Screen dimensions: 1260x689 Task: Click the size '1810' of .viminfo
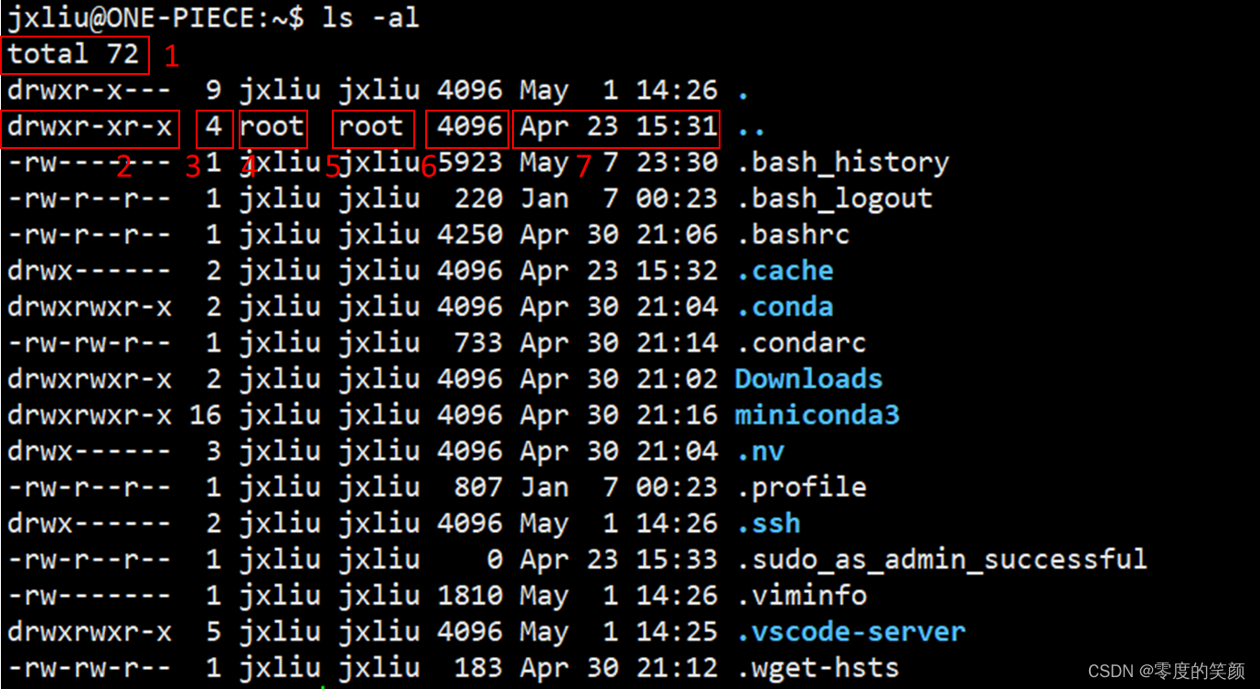click(470, 596)
